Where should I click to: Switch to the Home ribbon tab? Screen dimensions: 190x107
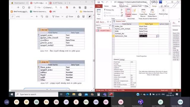click(106, 6)
